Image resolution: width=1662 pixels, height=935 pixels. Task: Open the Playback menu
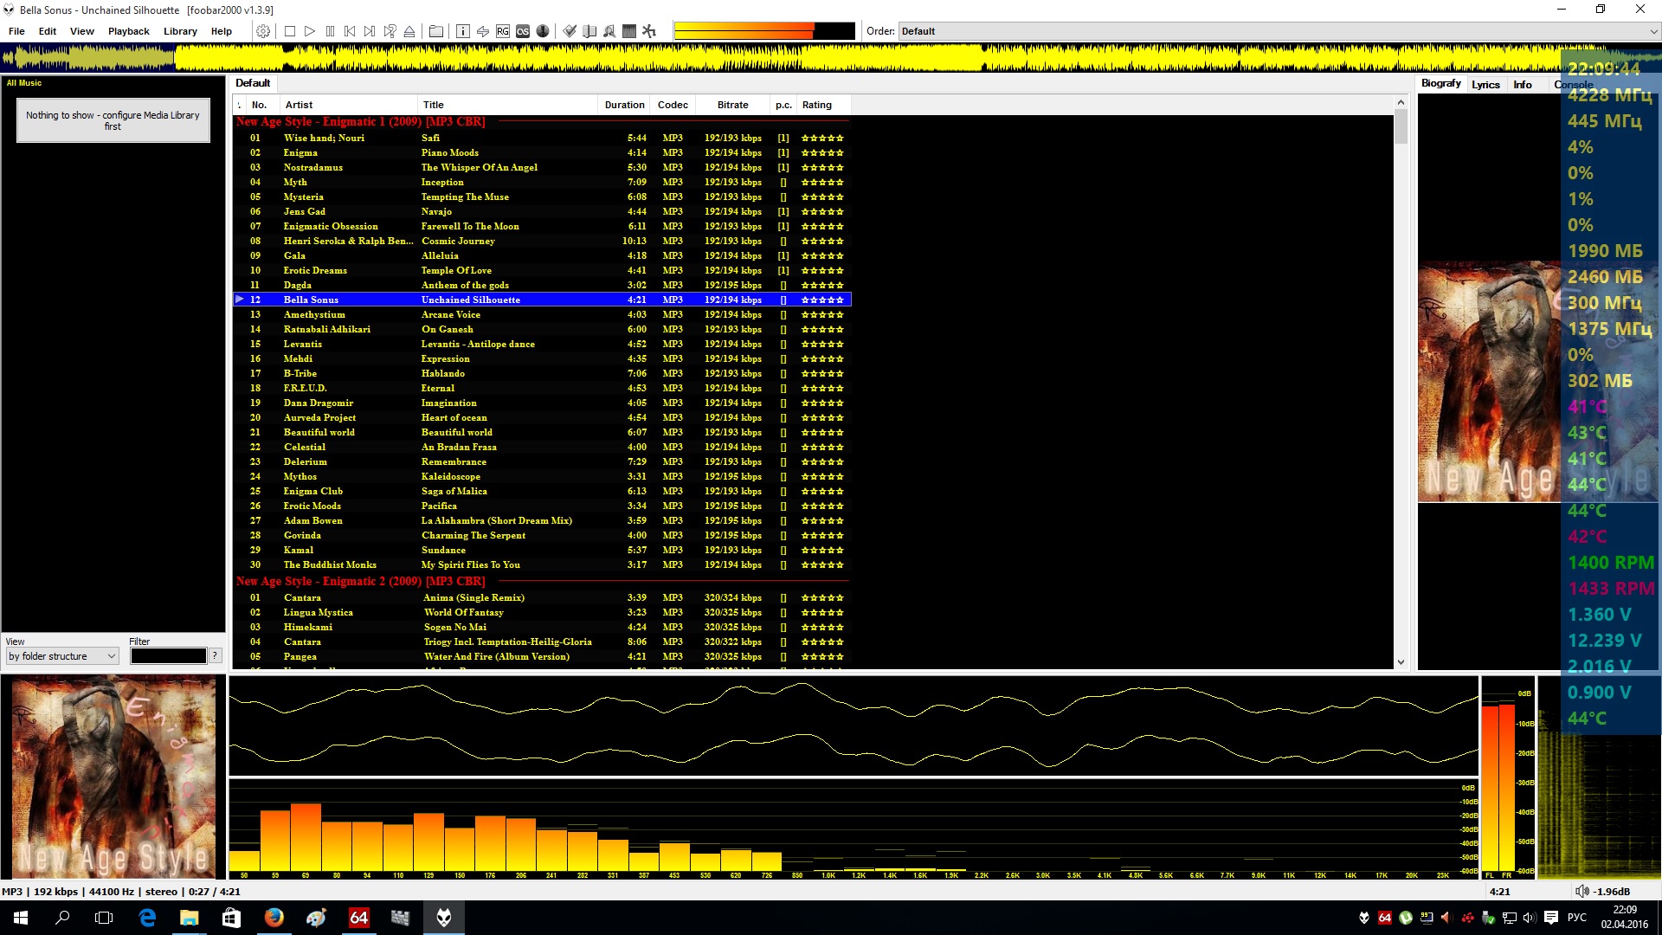click(128, 31)
